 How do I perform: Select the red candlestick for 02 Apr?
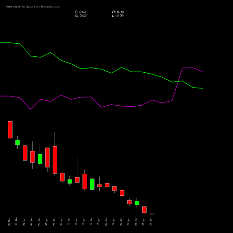[x=33, y=157]
